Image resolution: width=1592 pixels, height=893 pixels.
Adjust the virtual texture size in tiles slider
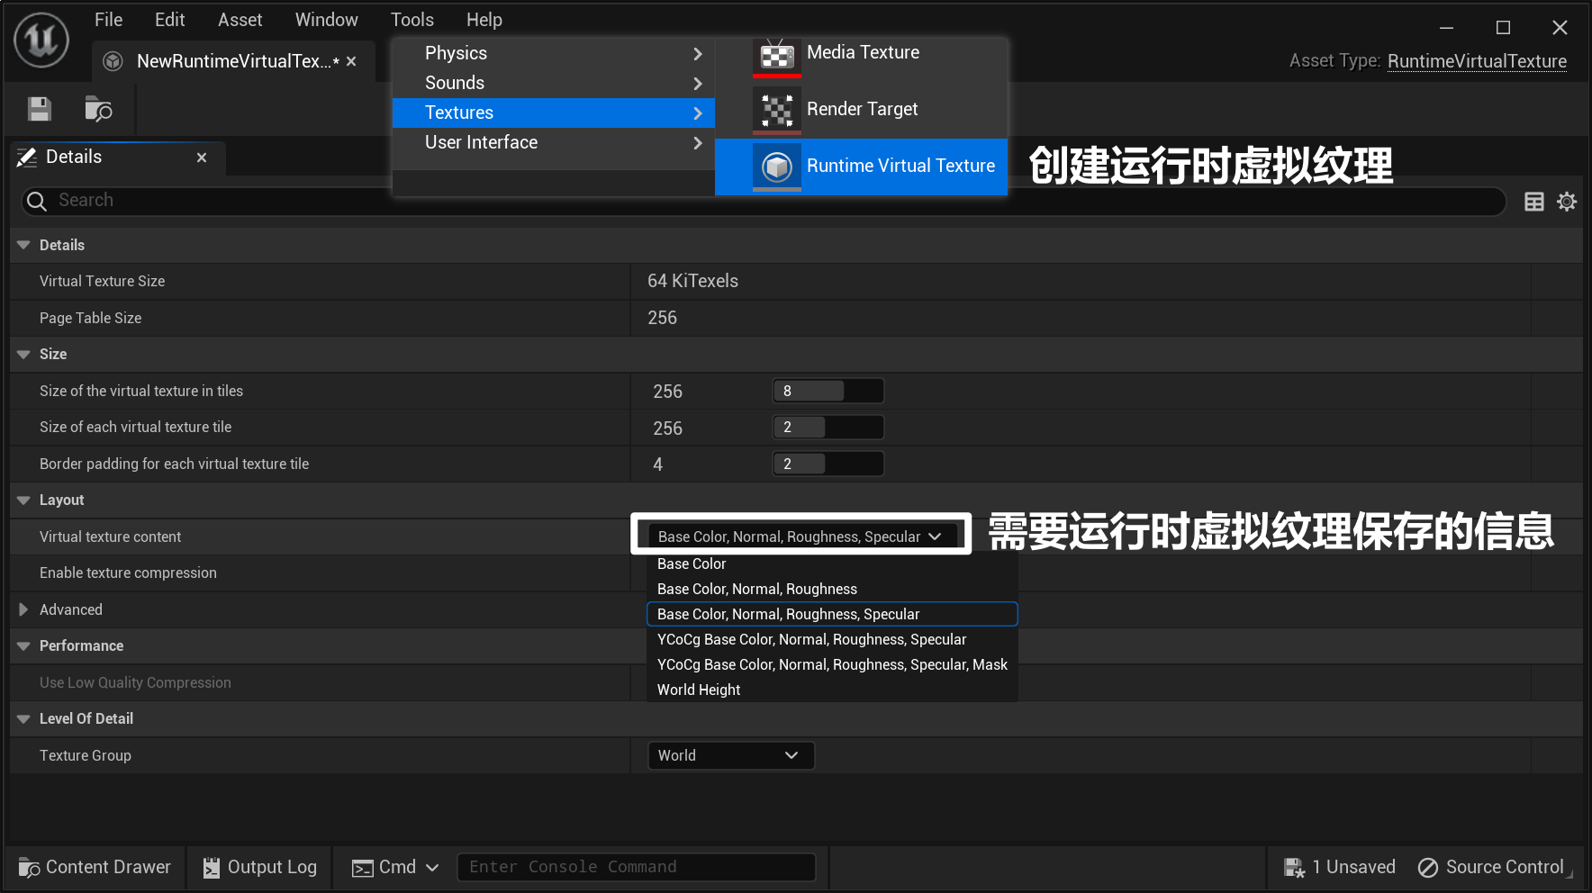pos(828,392)
